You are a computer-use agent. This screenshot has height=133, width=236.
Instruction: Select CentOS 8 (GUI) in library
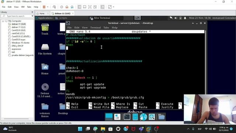pos(18,30)
